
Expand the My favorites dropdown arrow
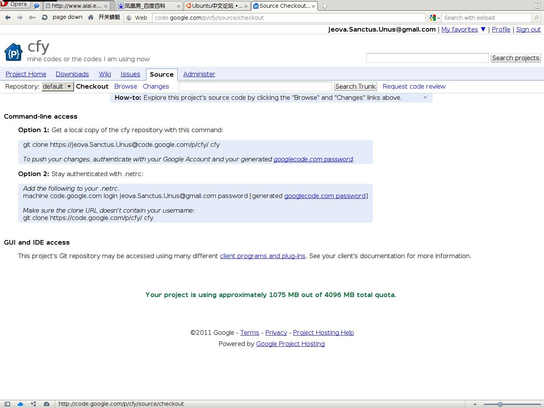point(483,29)
